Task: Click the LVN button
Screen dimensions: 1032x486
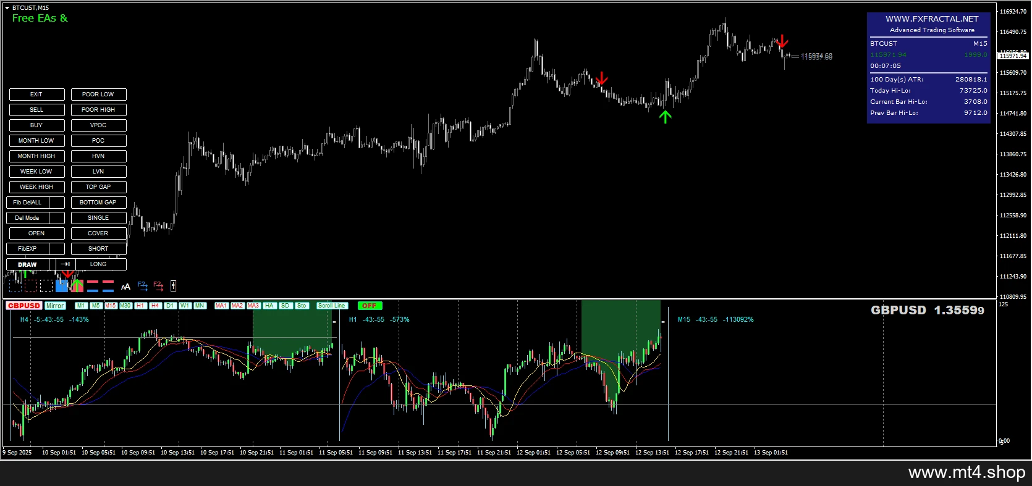Action: (x=98, y=172)
